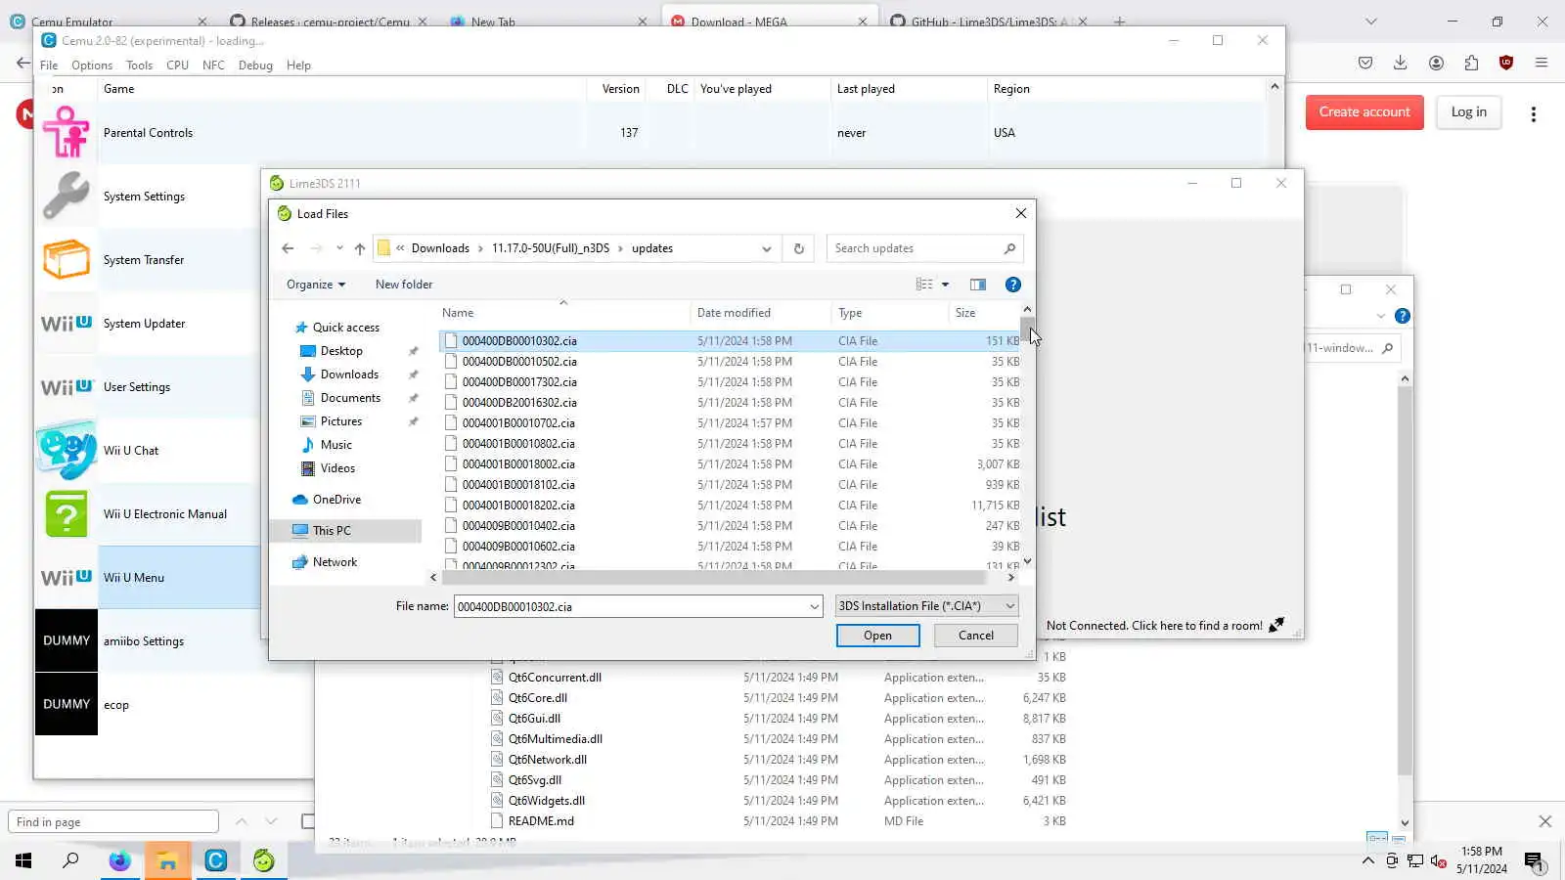Open uBlock Origin shield icon
Image resolution: width=1565 pixels, height=880 pixels.
pyautogui.click(x=1506, y=63)
